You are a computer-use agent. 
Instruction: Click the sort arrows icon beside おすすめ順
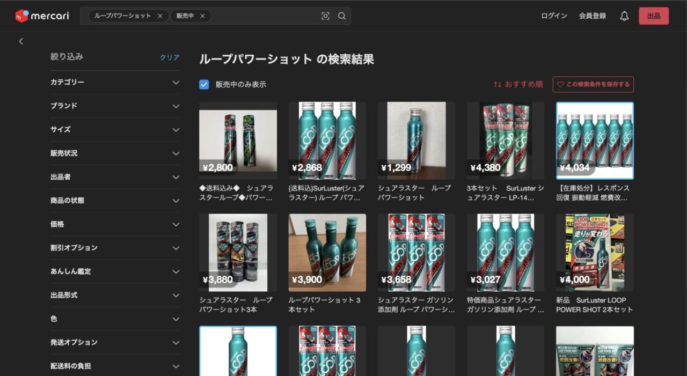point(498,84)
